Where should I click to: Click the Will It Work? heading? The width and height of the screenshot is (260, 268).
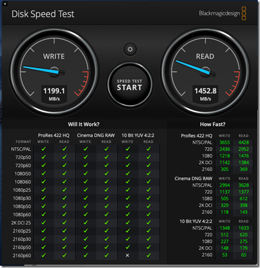83,124
